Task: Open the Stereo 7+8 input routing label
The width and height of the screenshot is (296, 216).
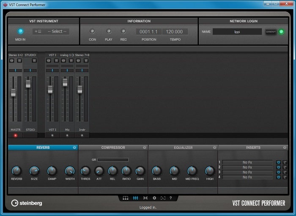Action: 82,55
